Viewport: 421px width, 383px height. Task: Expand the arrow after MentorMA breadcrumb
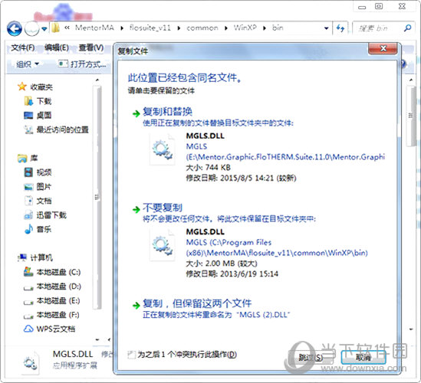point(122,28)
